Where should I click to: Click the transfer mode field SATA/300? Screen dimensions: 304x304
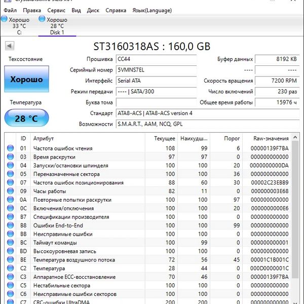tap(156, 92)
